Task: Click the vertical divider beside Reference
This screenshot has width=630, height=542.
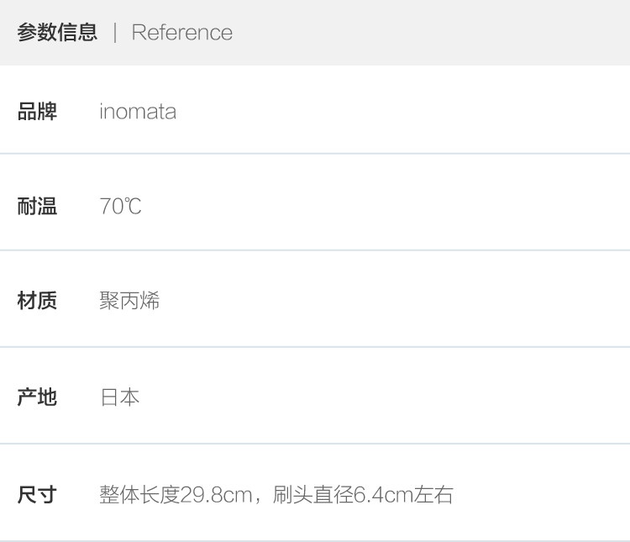Action: 115,32
